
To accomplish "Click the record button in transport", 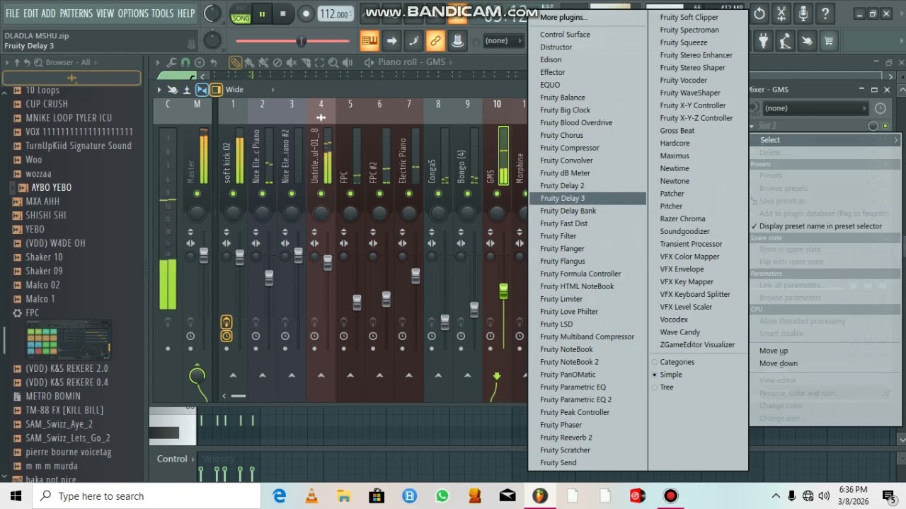I will [x=306, y=13].
